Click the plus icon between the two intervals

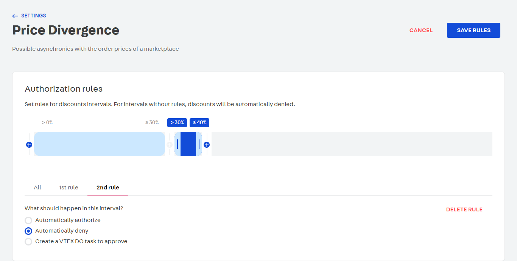[170, 144]
